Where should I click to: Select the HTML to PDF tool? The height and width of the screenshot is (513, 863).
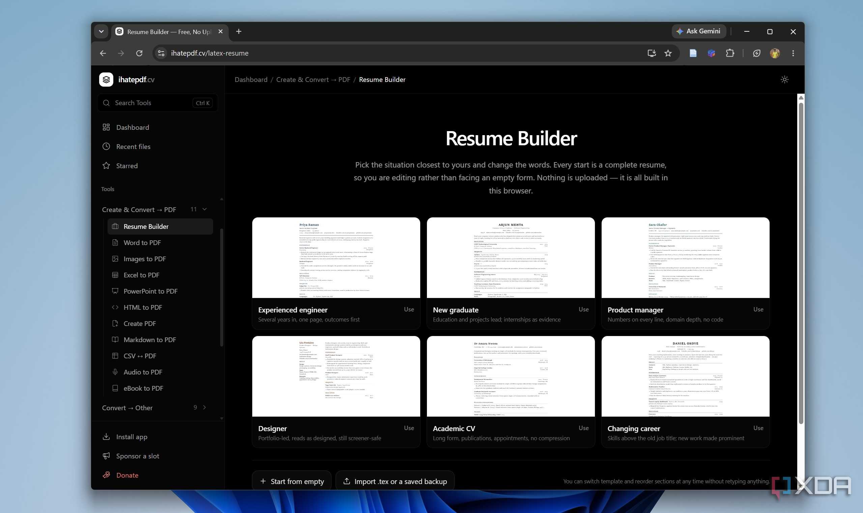pyautogui.click(x=160, y=307)
